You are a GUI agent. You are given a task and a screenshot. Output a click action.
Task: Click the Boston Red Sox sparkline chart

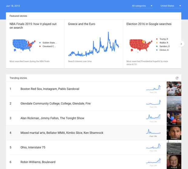pyautogui.click(x=153, y=88)
